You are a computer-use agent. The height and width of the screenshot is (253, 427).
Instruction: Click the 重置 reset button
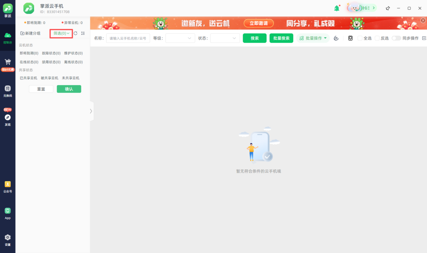[x=41, y=89]
